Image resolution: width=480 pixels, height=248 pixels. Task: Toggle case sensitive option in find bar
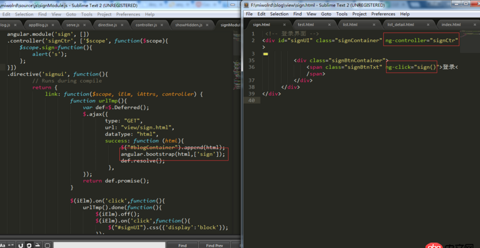coord(3,246)
